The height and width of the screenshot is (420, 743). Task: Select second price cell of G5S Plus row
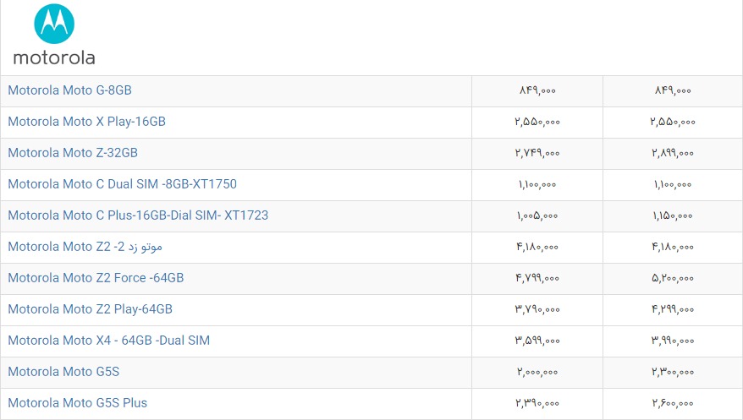tap(673, 403)
